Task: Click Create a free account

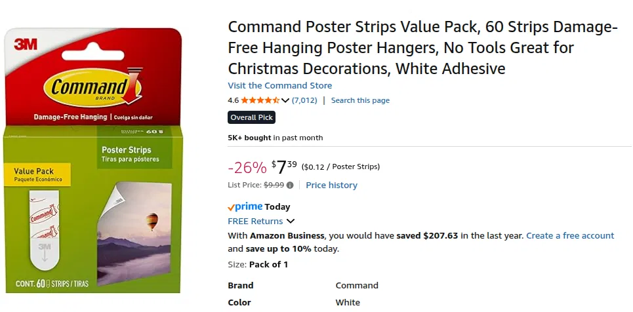Action: click(570, 235)
